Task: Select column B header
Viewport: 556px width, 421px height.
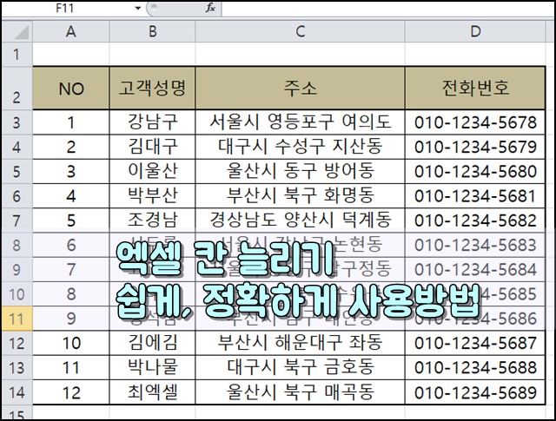Action: [153, 31]
